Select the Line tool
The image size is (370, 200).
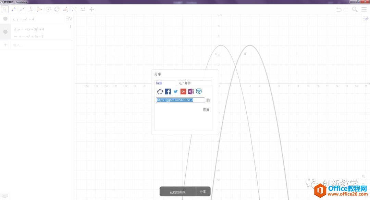[x=22, y=9]
